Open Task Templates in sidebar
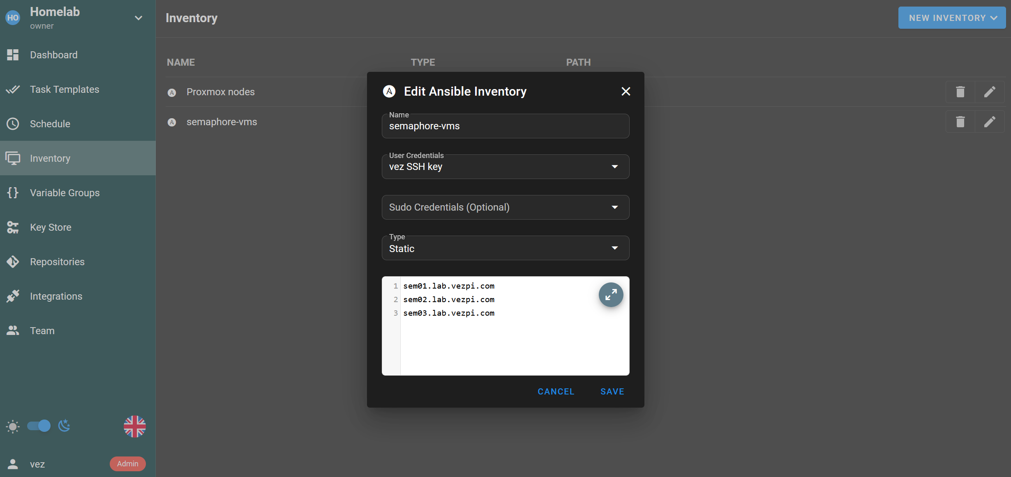The image size is (1011, 477). (65, 89)
